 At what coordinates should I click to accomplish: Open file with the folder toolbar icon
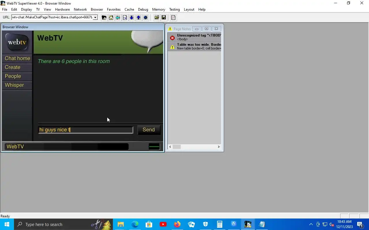coord(157,18)
